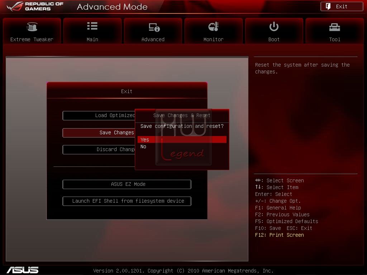Click the Advanced Mode title

[x=112, y=7]
